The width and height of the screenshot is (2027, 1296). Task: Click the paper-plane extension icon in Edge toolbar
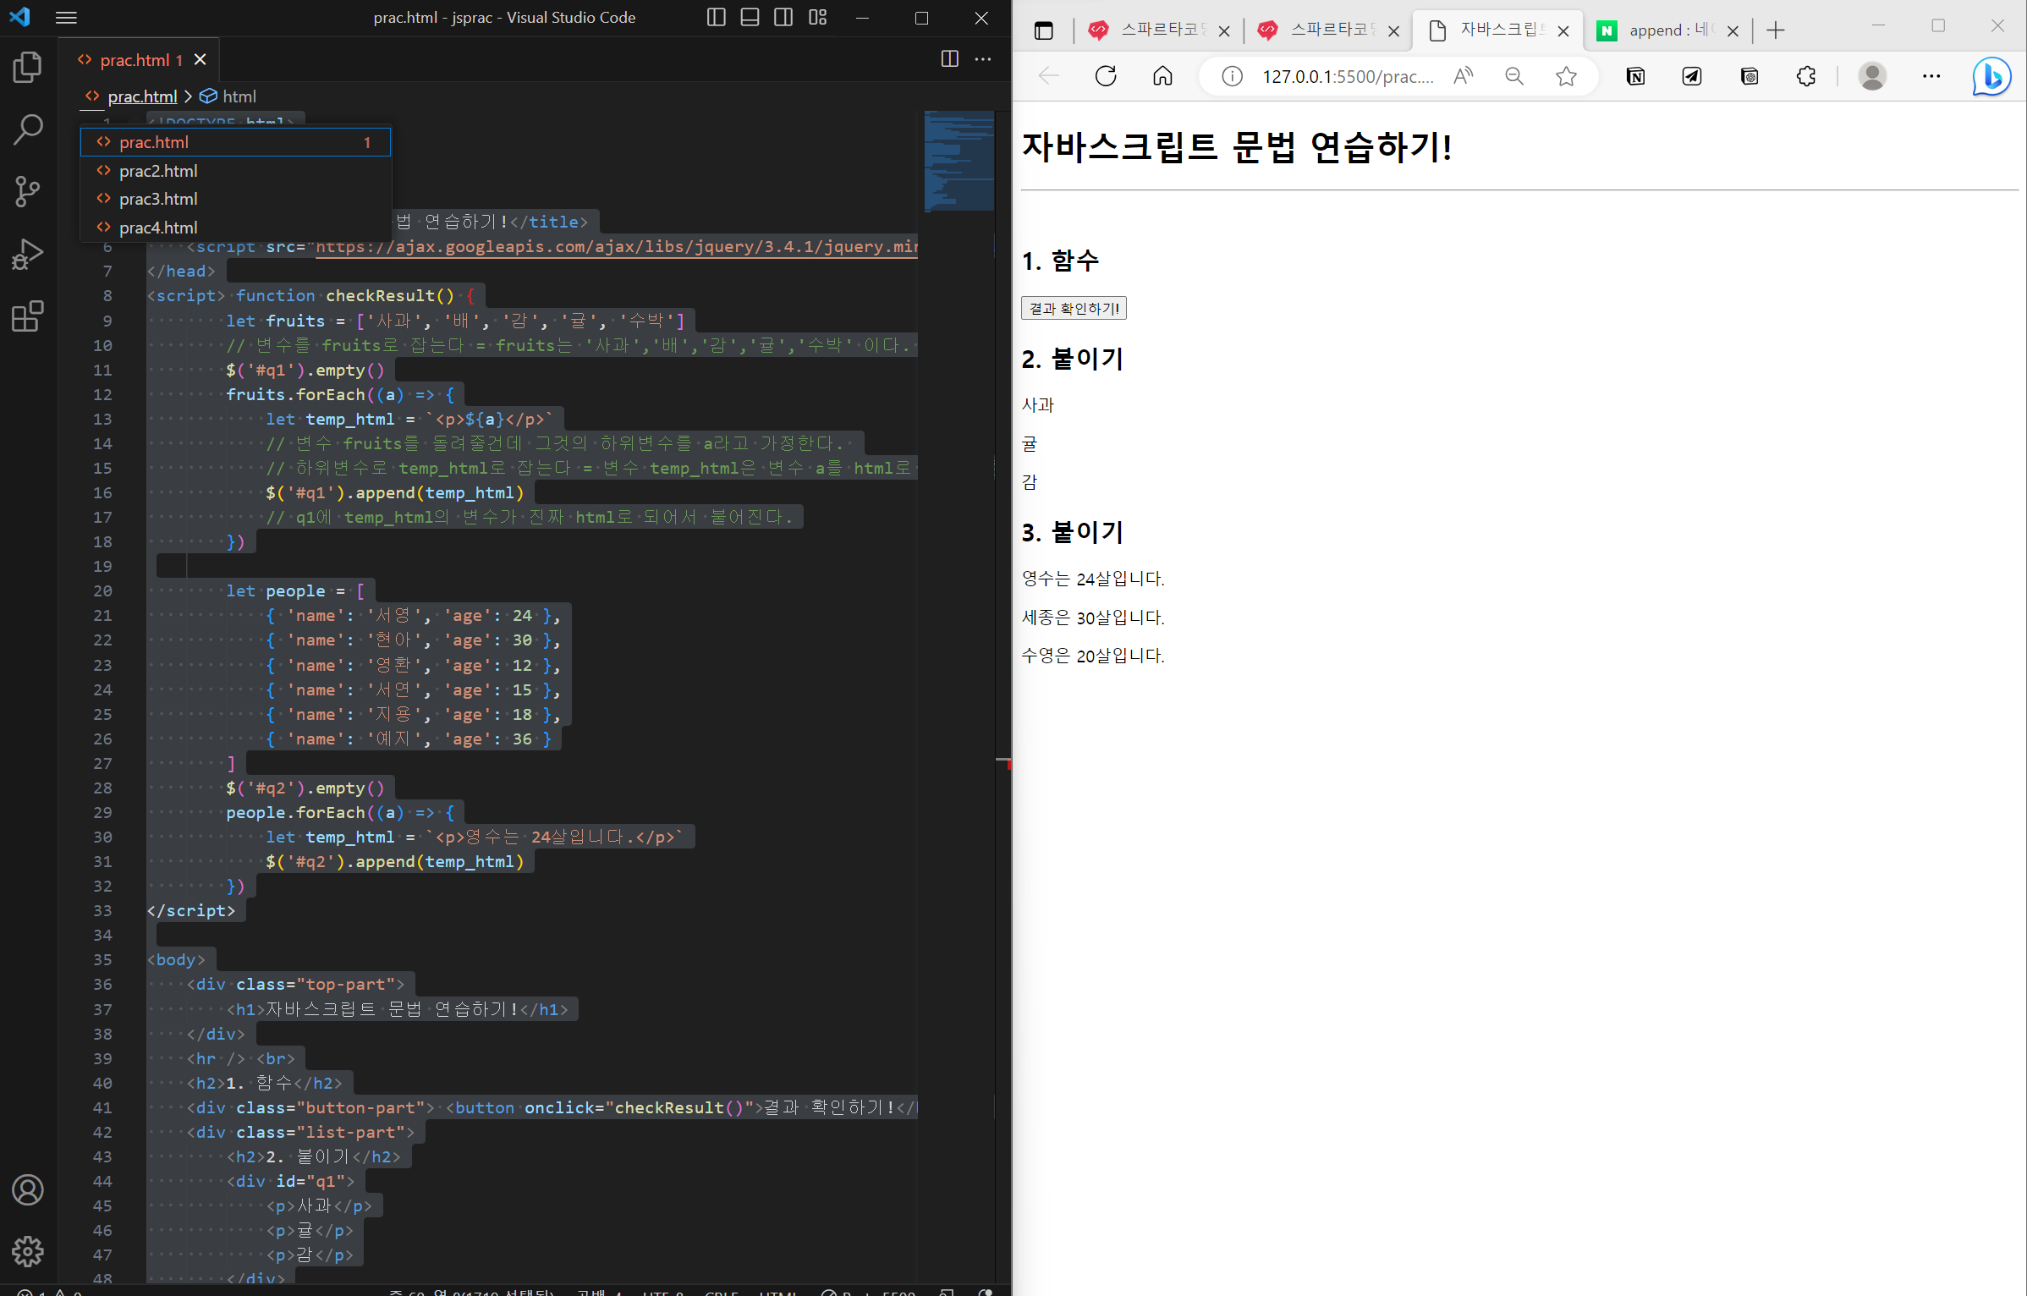pos(1692,76)
